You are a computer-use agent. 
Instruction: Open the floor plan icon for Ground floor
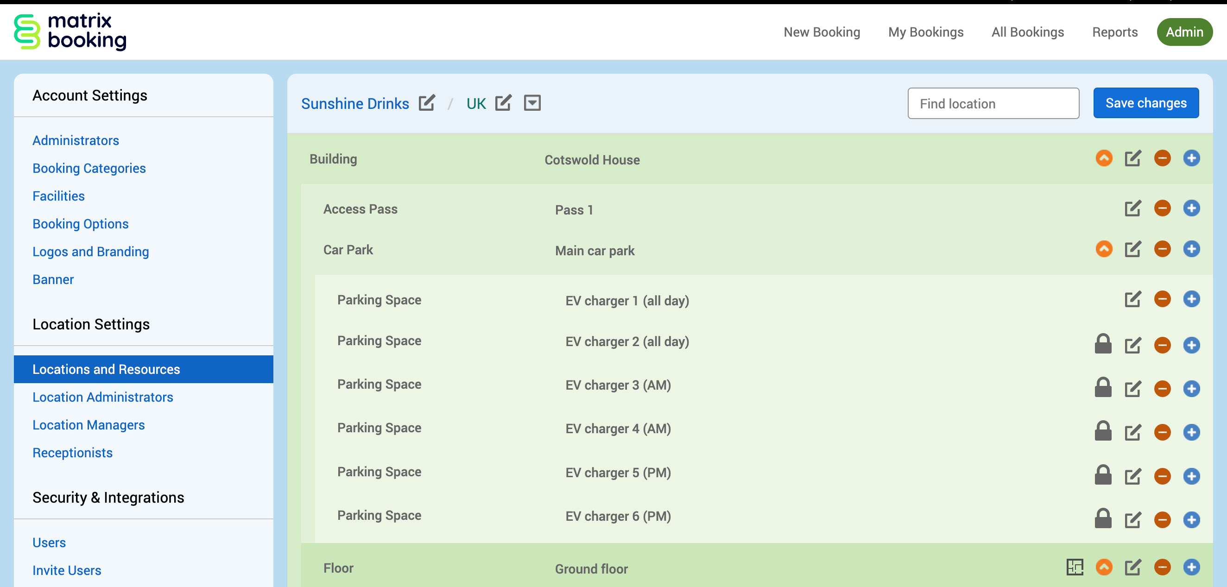pyautogui.click(x=1074, y=567)
